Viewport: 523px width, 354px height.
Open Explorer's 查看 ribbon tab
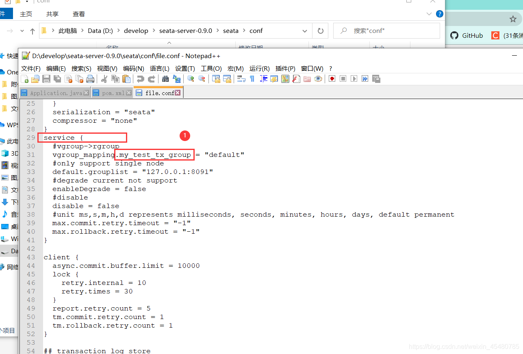79,14
